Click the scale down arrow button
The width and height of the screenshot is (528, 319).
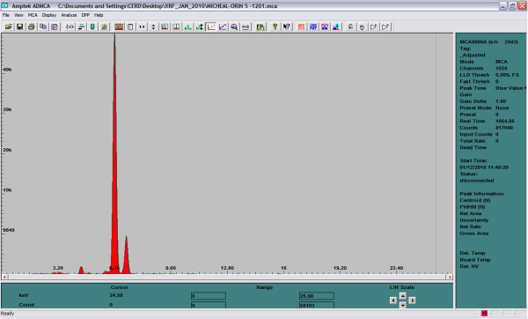point(403,305)
